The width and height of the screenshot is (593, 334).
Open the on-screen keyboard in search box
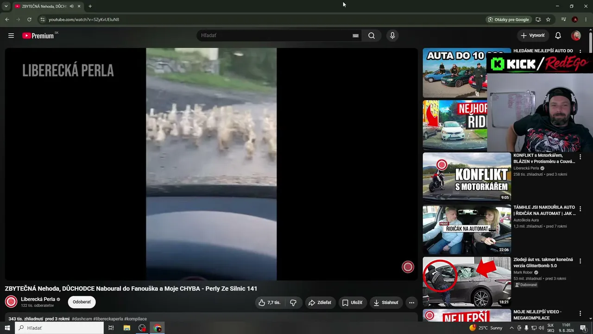[355, 36]
